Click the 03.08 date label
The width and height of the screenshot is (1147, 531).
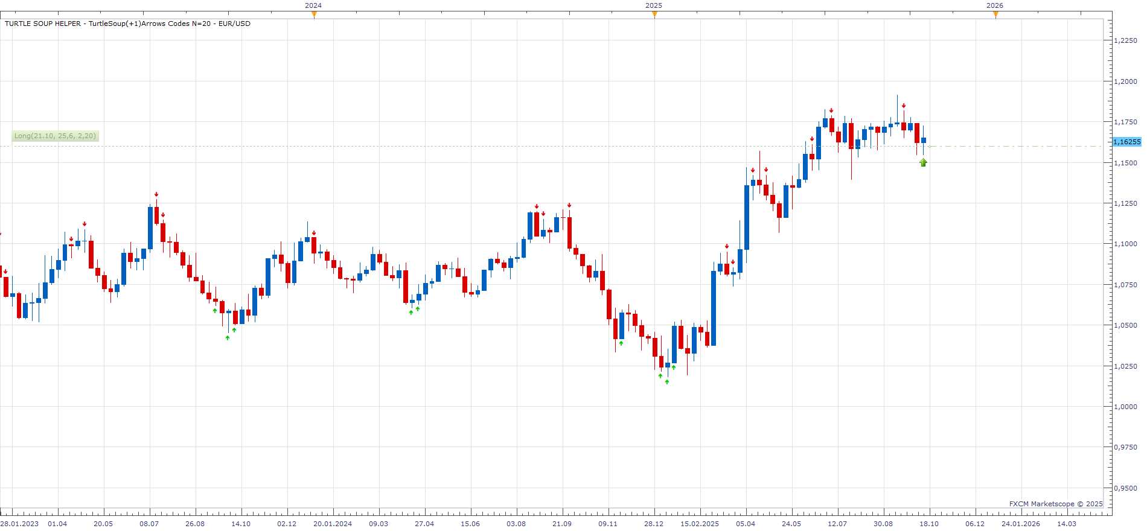click(x=516, y=524)
